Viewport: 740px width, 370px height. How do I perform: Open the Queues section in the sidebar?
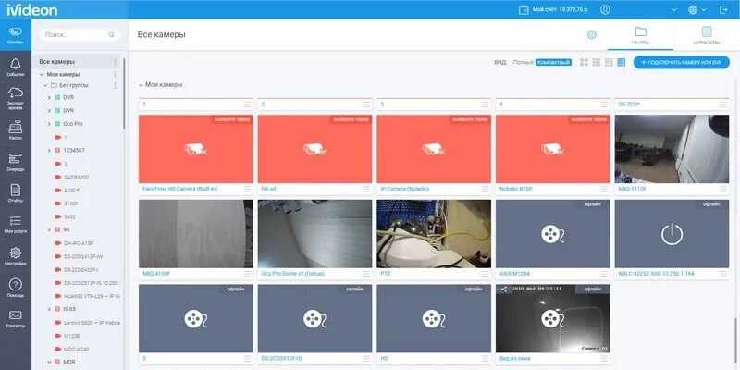pyautogui.click(x=16, y=162)
